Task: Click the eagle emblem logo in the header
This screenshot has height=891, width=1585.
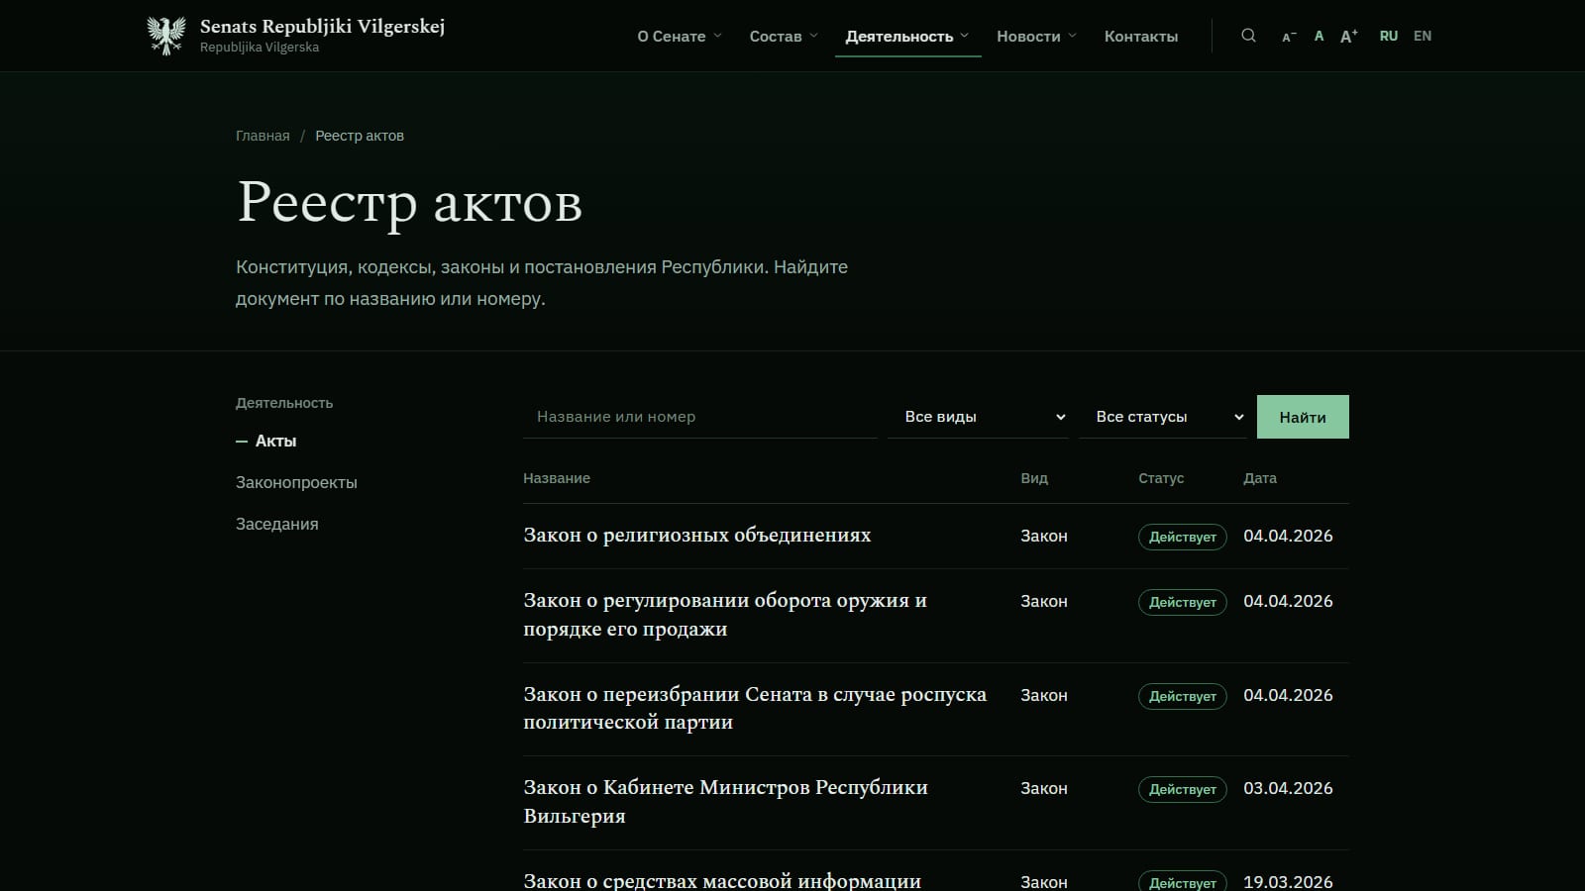Action: [x=166, y=36]
